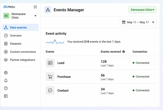Open the Lead event row
163x110 pixels.
(x=101, y=63)
